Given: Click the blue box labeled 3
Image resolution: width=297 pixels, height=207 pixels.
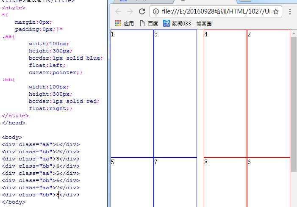Looking at the screenshot, I should click(175, 94).
